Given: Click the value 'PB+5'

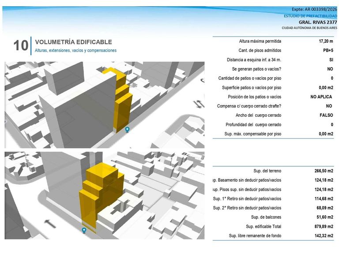Looking at the screenshot, I should [x=328, y=51].
